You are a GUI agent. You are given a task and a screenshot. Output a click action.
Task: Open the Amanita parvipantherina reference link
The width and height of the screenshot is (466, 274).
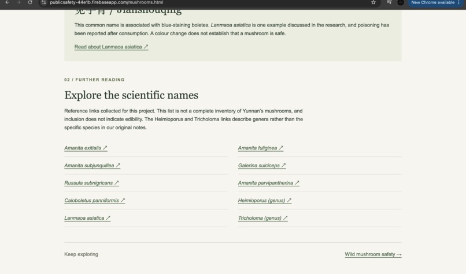point(269,183)
